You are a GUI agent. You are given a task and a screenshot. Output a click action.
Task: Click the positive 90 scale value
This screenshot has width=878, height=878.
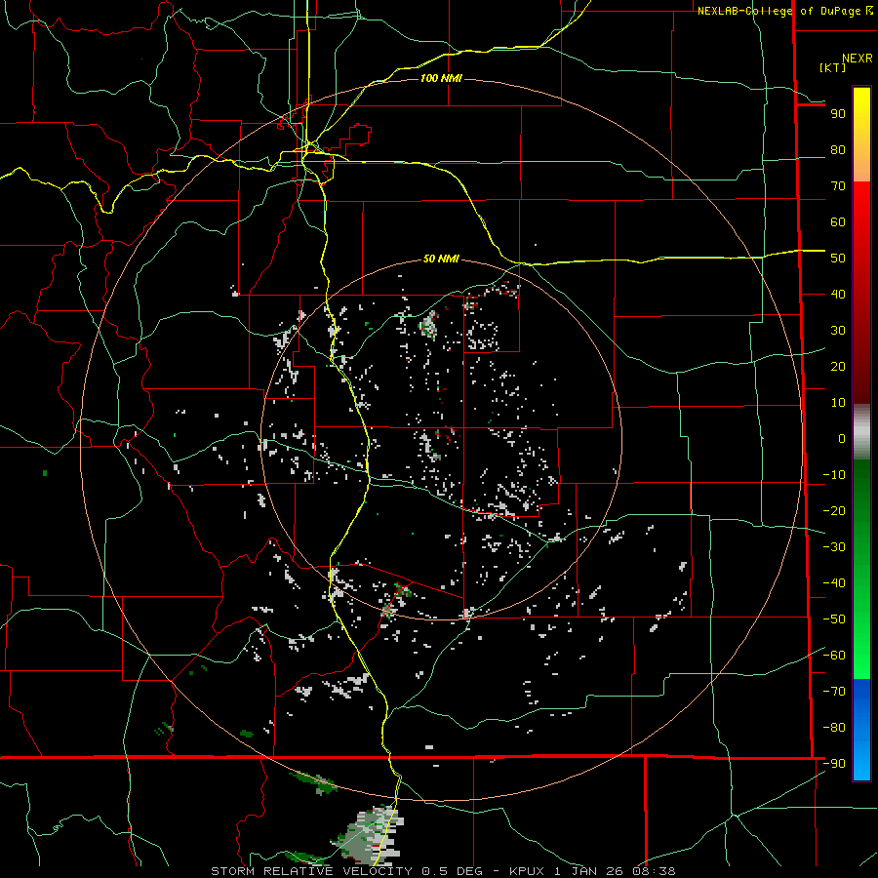(838, 114)
